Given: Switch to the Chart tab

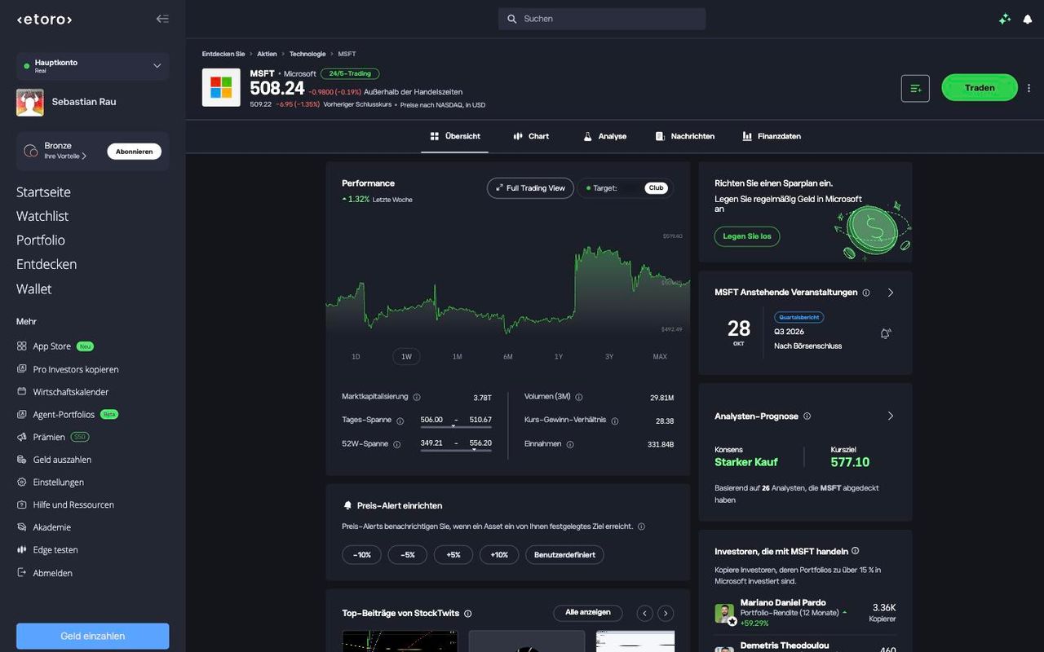Looking at the screenshot, I should [531, 136].
